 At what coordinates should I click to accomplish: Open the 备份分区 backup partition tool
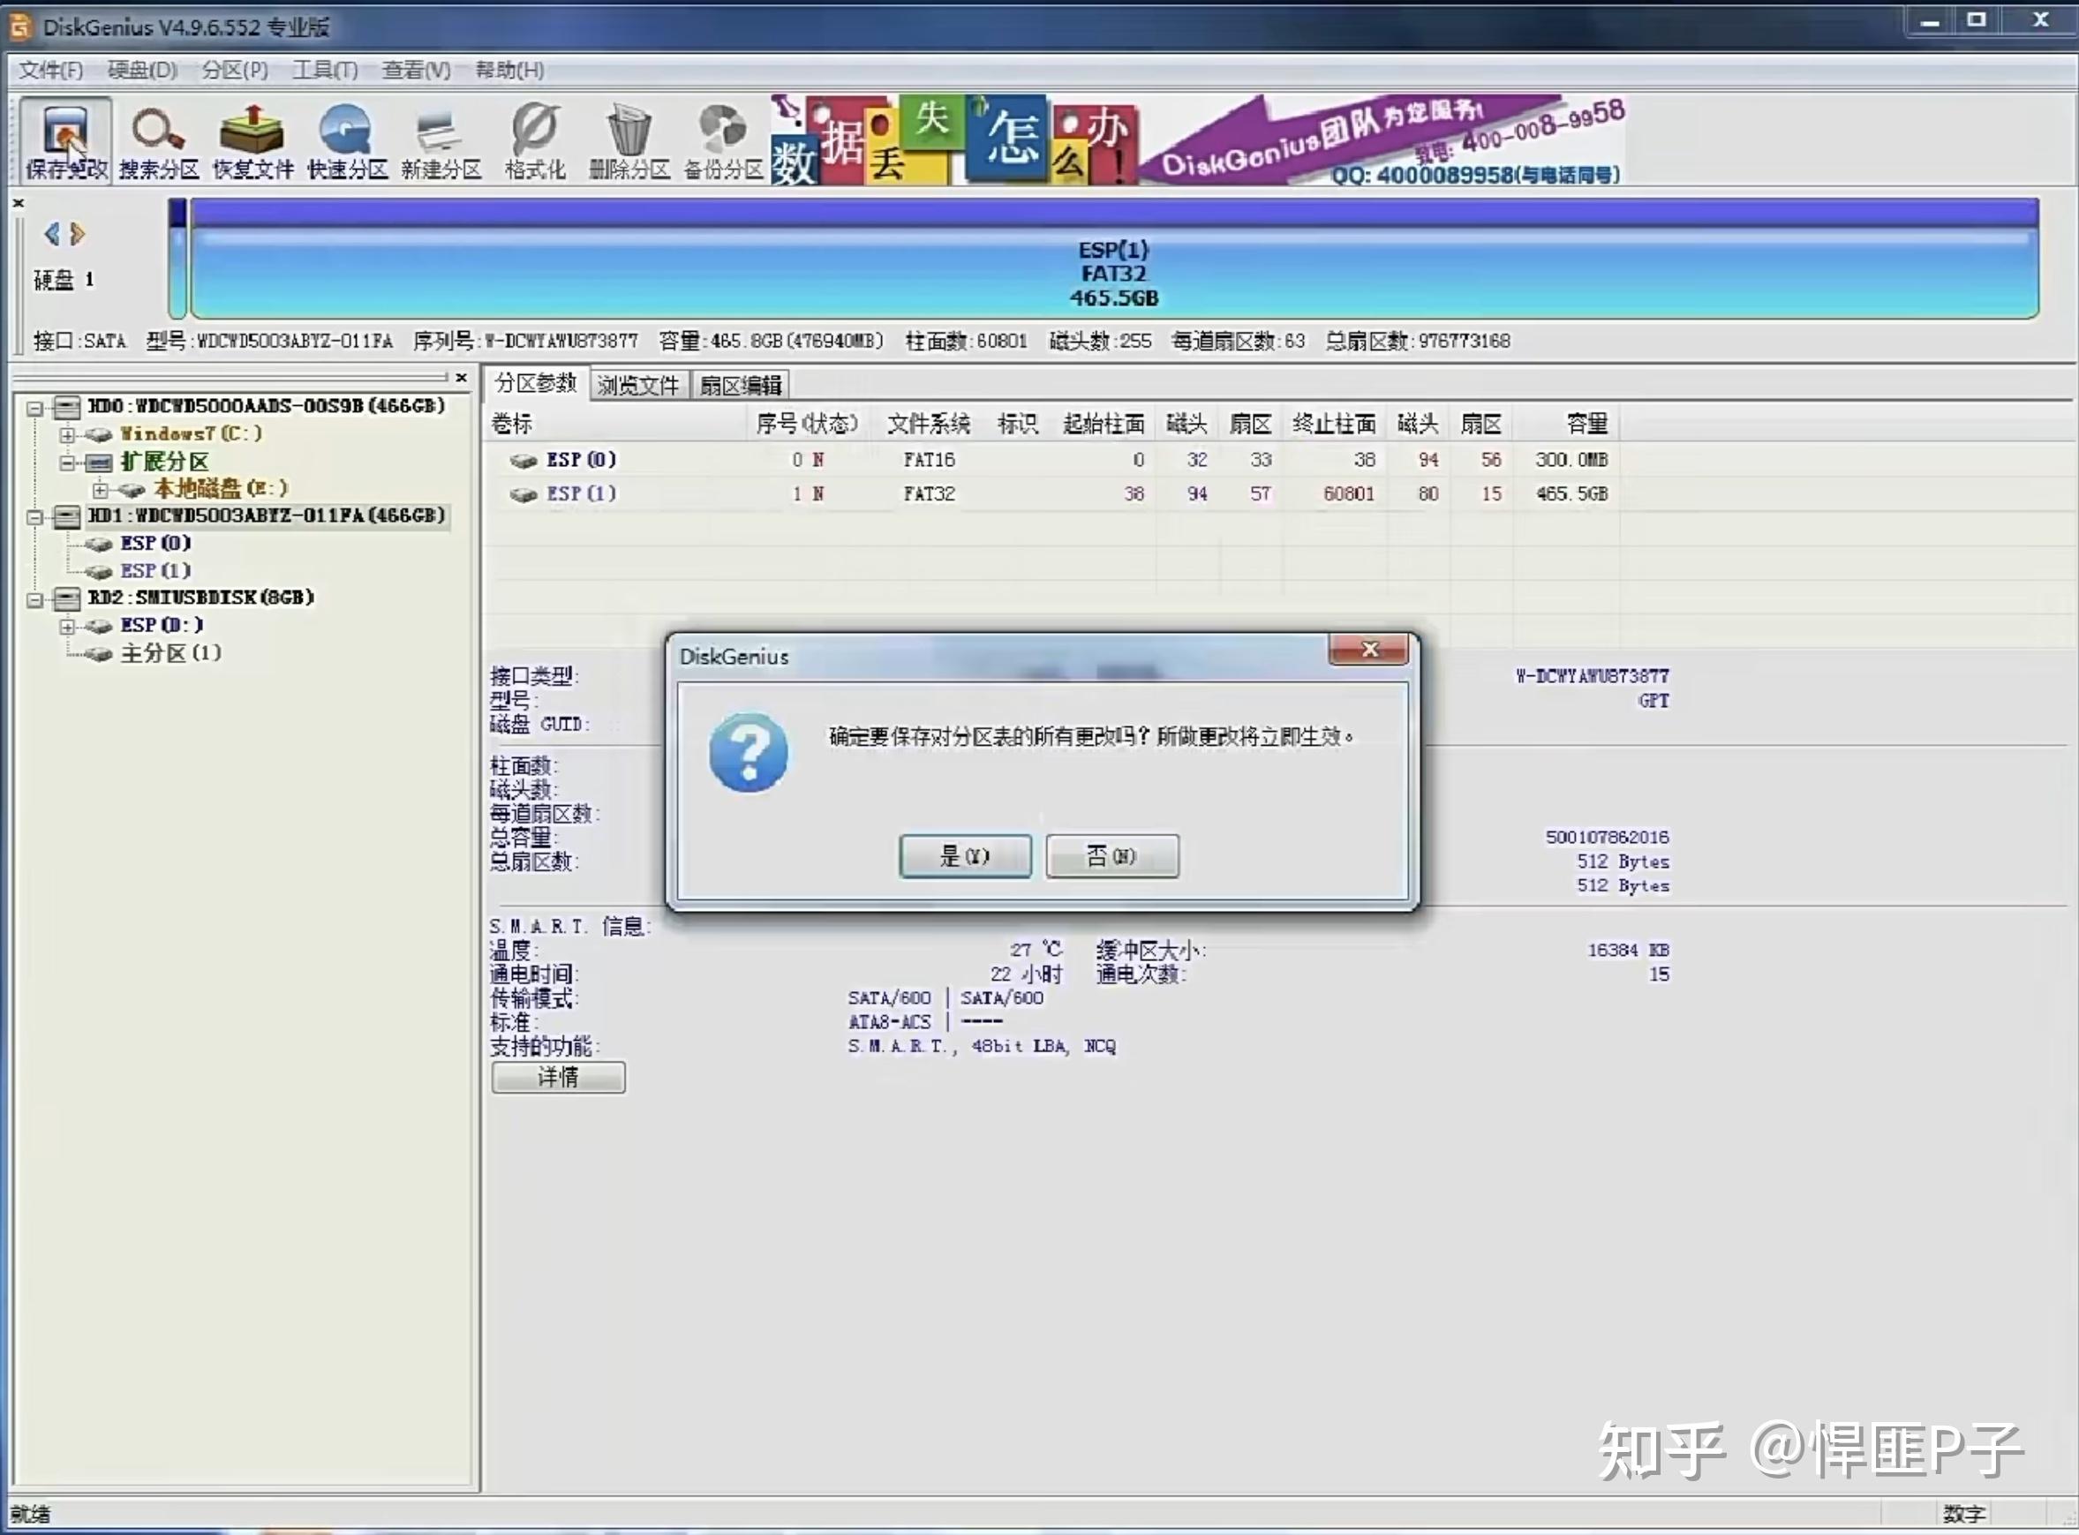coord(723,141)
